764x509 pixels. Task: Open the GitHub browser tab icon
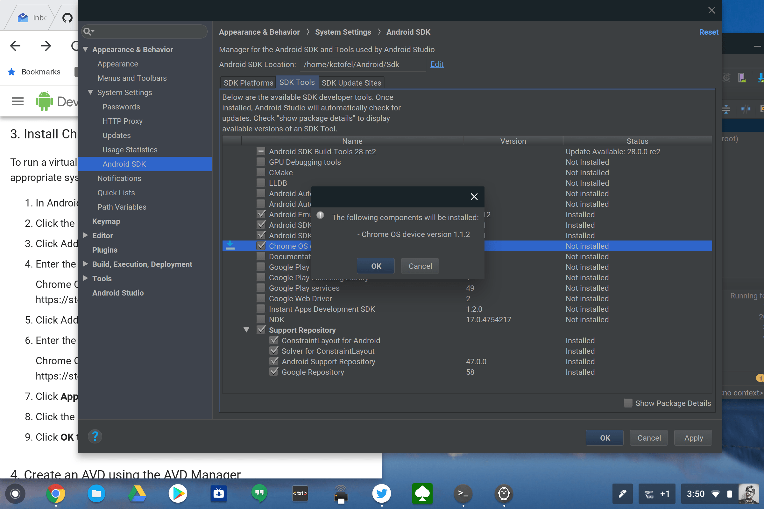click(67, 17)
